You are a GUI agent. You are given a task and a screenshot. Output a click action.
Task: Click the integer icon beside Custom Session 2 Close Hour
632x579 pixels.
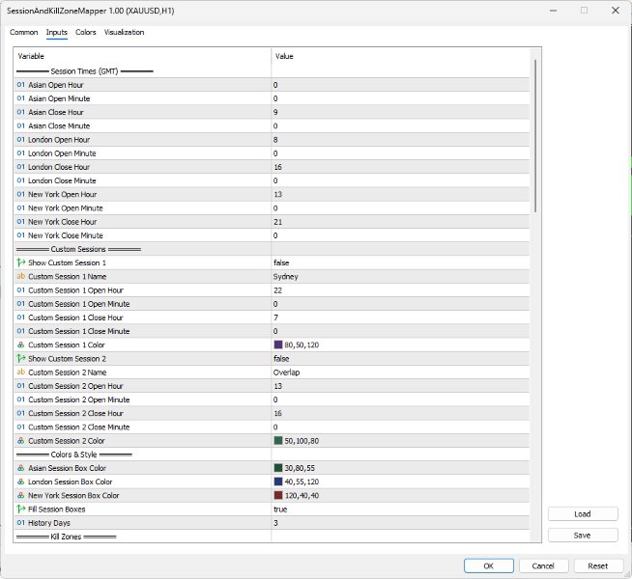point(21,413)
